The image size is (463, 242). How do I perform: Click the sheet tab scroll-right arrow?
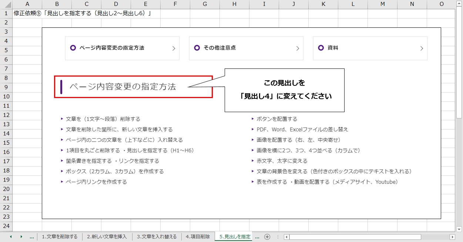click(21, 237)
